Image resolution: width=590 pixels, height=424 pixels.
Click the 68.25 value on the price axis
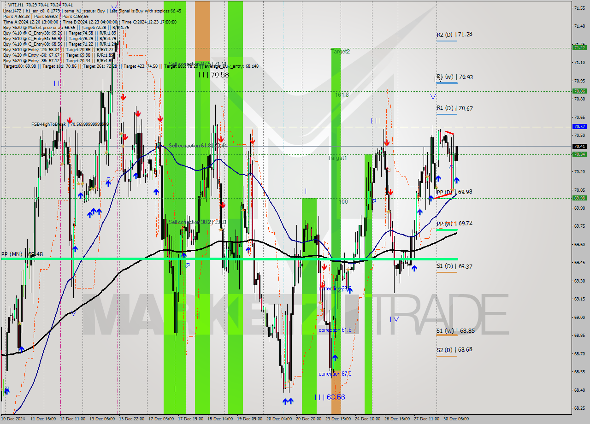click(x=579, y=408)
